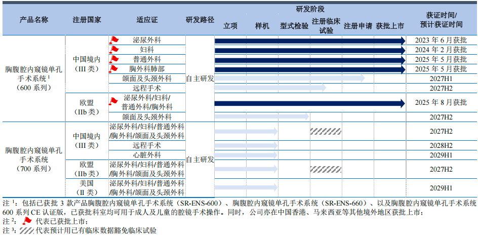Click 远程手术 in the 700 series section
478x238 pixels.
coord(147,145)
